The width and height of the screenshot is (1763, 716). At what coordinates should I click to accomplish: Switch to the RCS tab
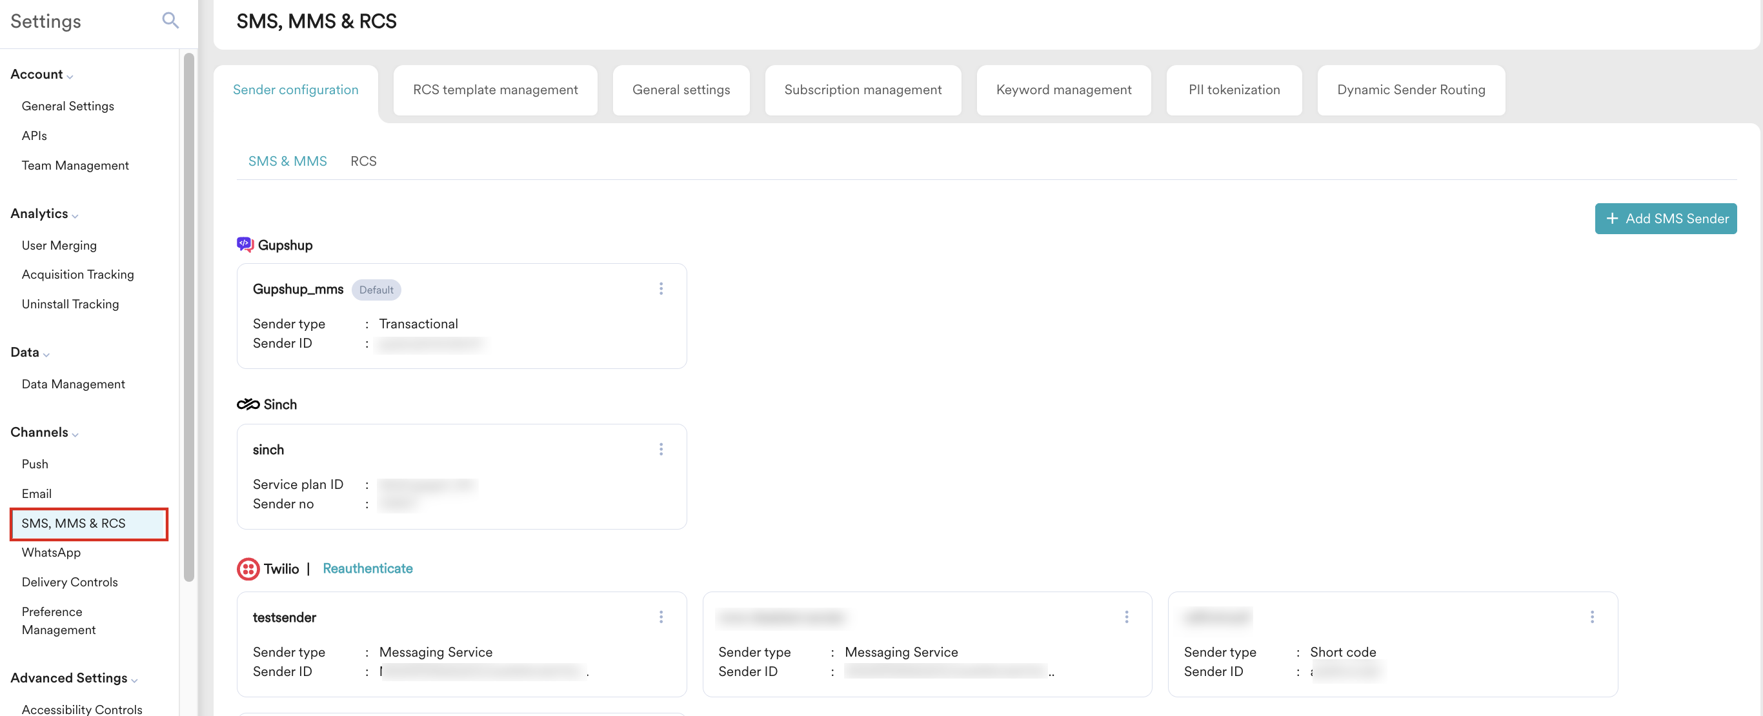tap(363, 161)
